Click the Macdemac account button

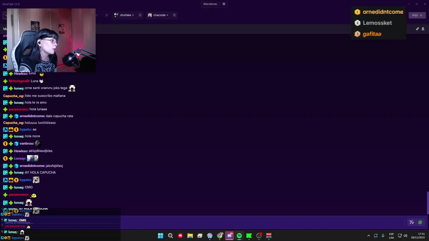tap(210, 4)
